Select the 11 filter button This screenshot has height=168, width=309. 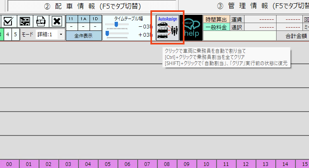[71, 19]
